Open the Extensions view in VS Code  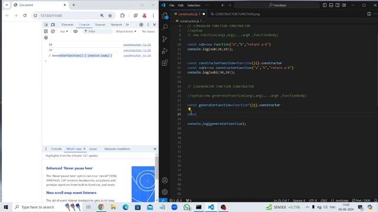(x=165, y=63)
